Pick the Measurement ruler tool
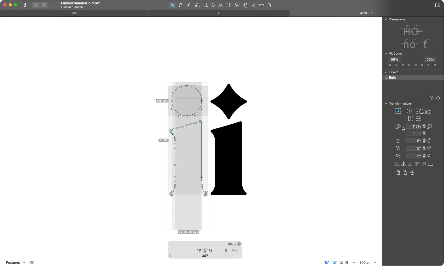The image size is (444, 266). pyautogui.click(x=261, y=5)
